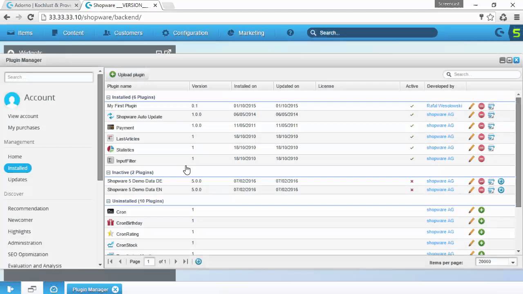Install the Cron plugin with green plus icon
This screenshot has width=523, height=294.
tap(481, 210)
